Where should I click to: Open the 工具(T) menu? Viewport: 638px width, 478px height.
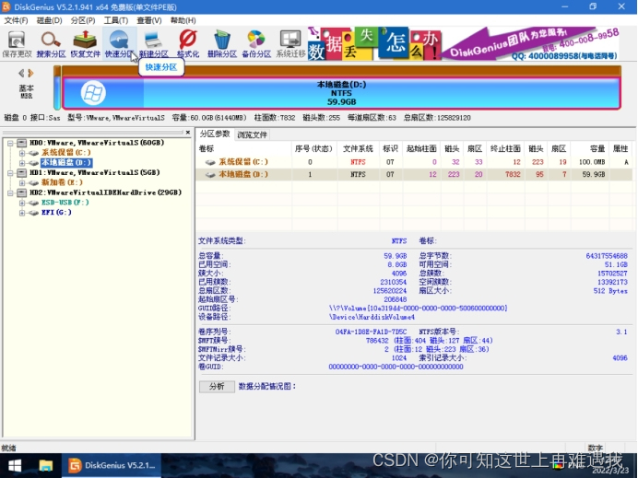[116, 20]
